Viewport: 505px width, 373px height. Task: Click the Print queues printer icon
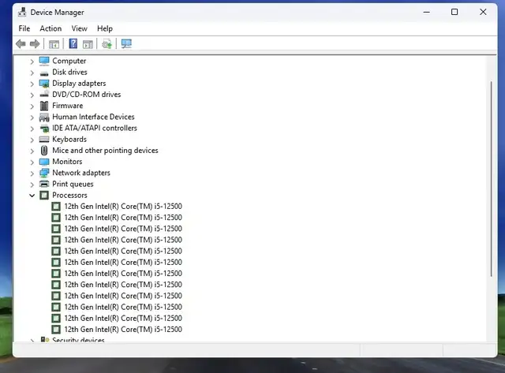44,184
